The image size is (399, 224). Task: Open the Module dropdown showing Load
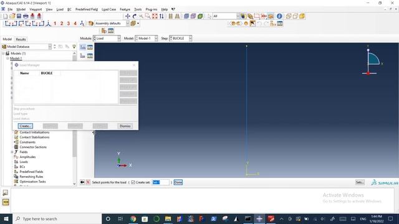pos(107,39)
